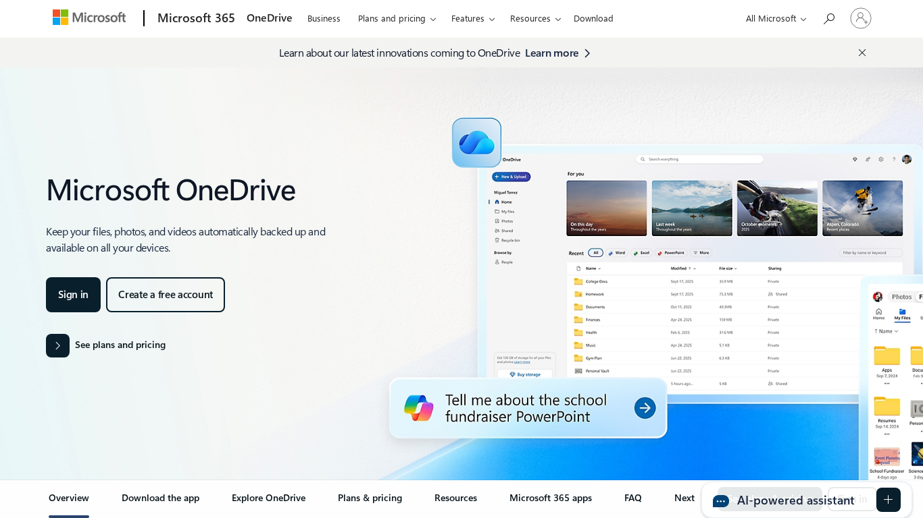The width and height of the screenshot is (923, 518).
Task: Click the OneDrive header link
Action: pos(270,18)
